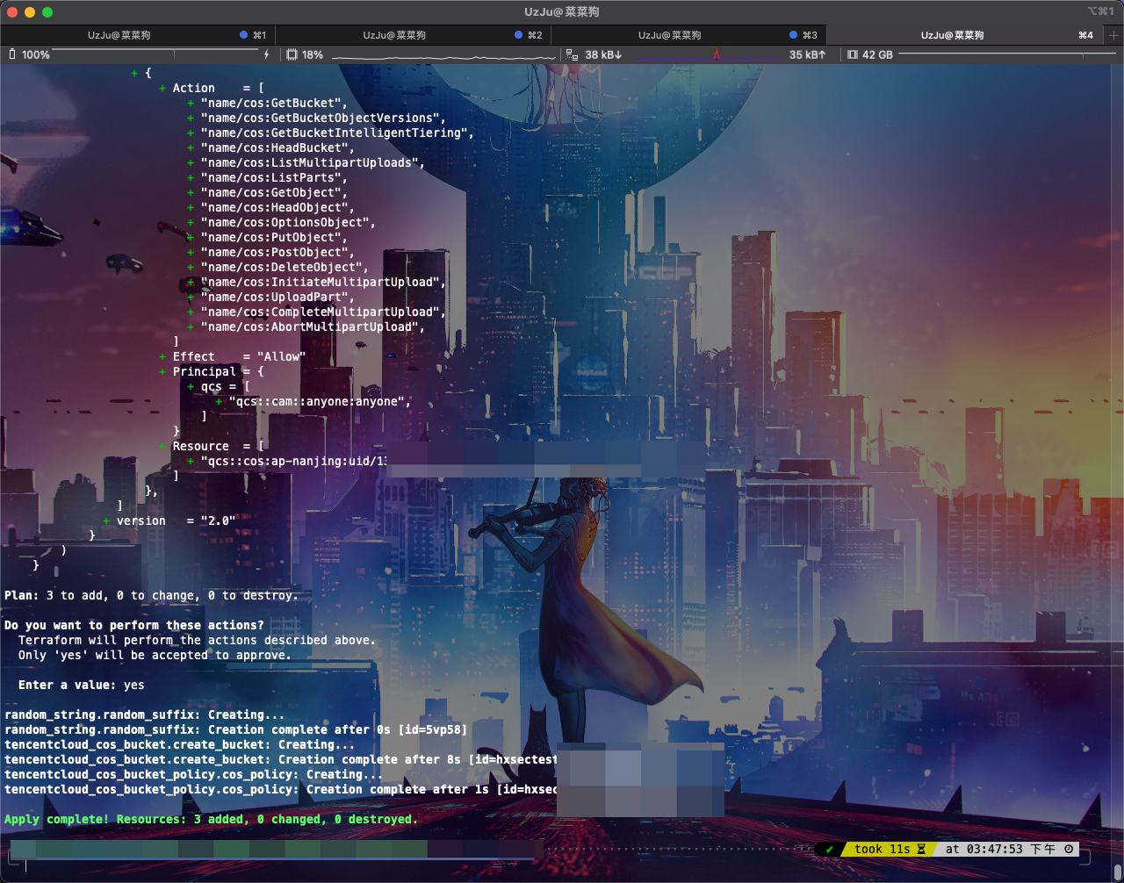
Task: Click 'random_string.random_suffix: Creation complete' line
Action: click(x=236, y=729)
